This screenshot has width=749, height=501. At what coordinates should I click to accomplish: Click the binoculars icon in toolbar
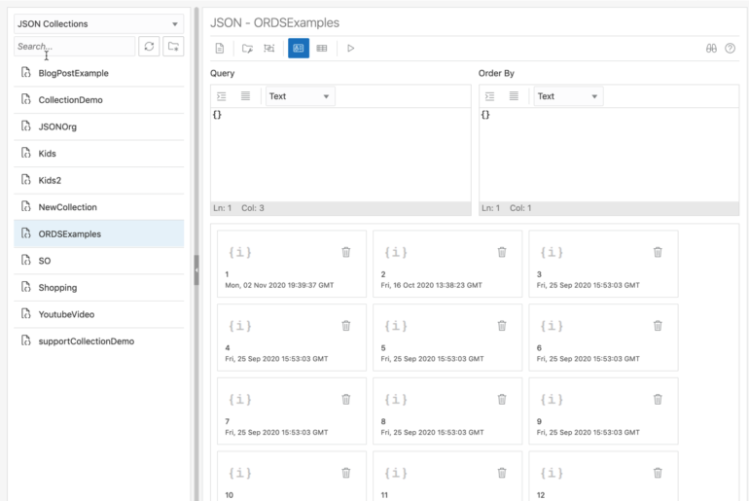[x=711, y=48]
